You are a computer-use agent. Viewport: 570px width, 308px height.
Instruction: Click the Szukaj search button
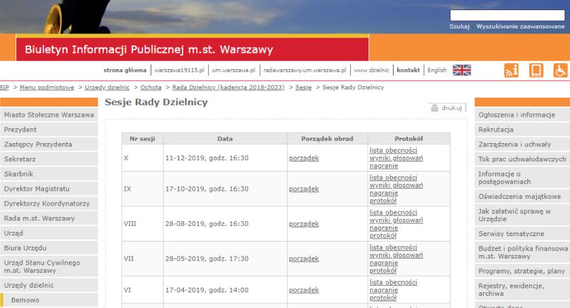[x=459, y=26]
